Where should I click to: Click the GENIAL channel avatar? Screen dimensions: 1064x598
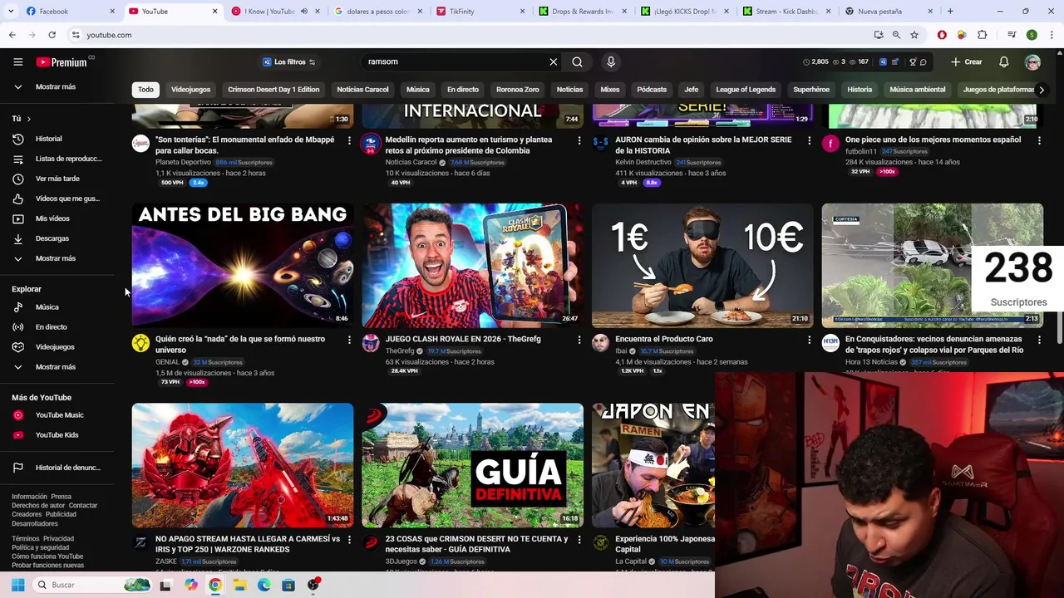[x=140, y=343]
